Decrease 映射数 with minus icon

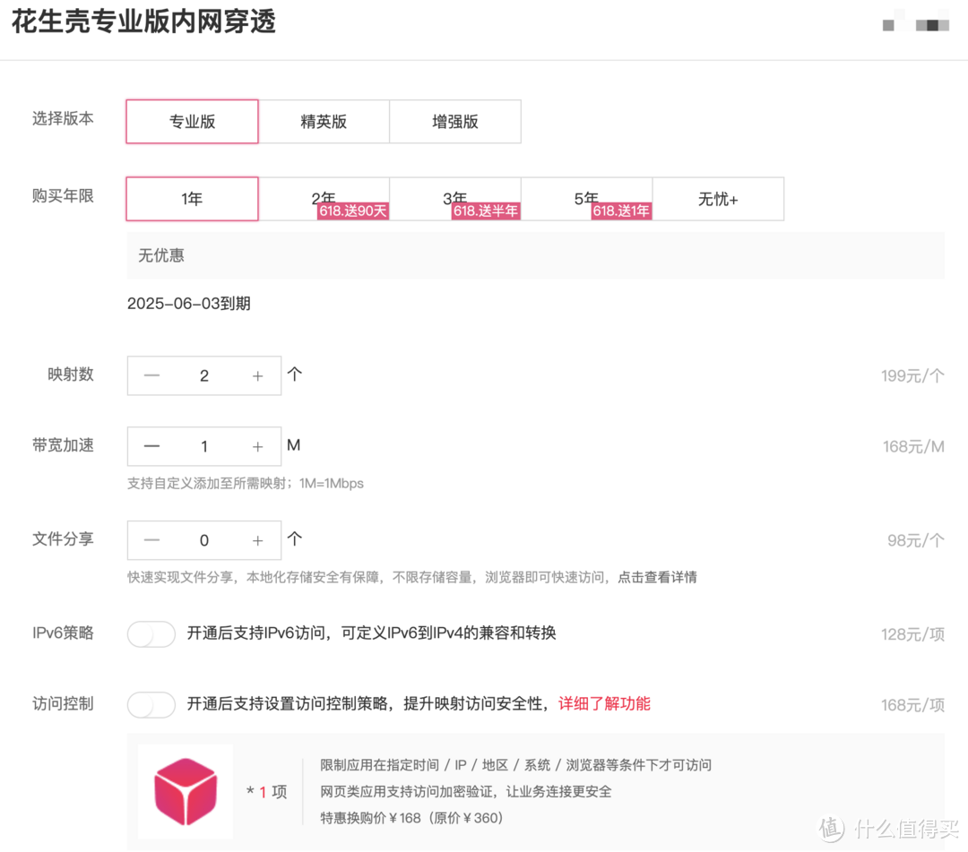(151, 376)
